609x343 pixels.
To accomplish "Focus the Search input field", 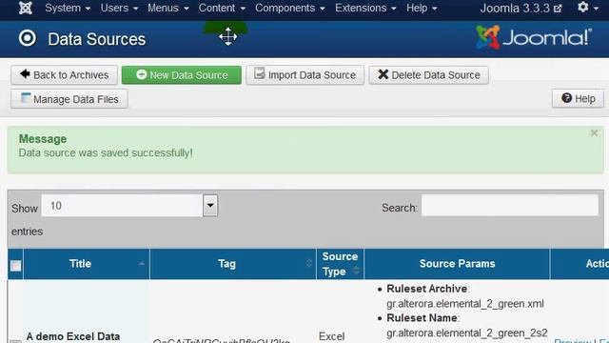I will (x=510, y=206).
